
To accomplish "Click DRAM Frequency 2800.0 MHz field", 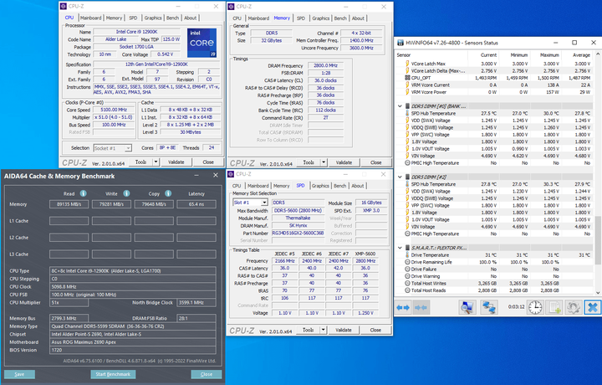I will point(325,66).
